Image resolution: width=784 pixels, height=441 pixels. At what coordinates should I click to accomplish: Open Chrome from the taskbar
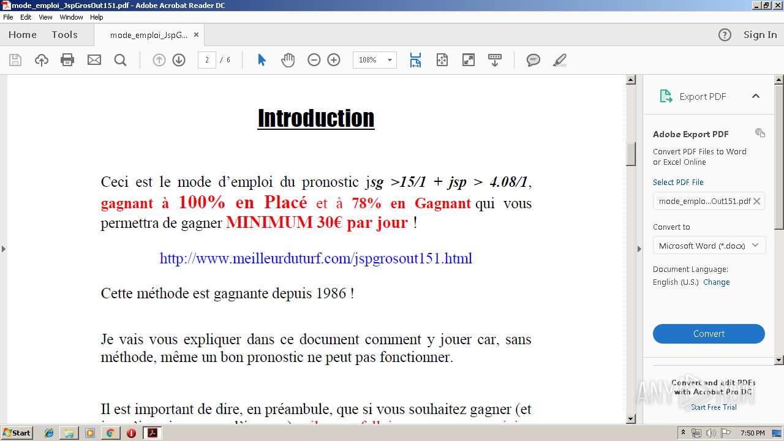(110, 433)
